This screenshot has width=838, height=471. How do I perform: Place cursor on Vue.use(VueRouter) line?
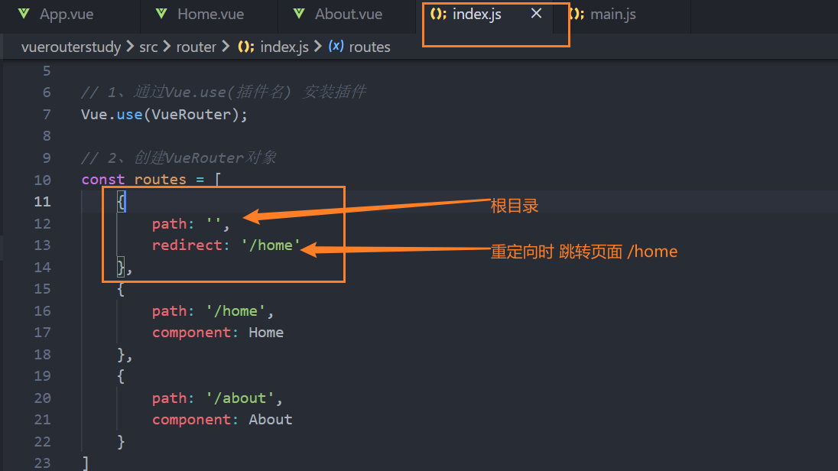(x=164, y=115)
